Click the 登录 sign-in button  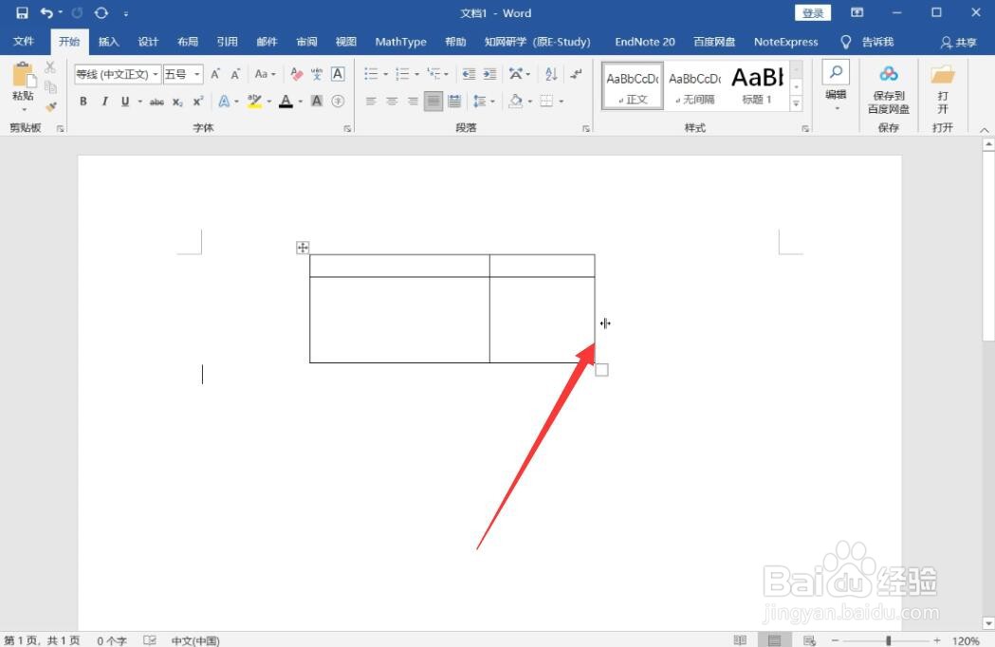813,12
